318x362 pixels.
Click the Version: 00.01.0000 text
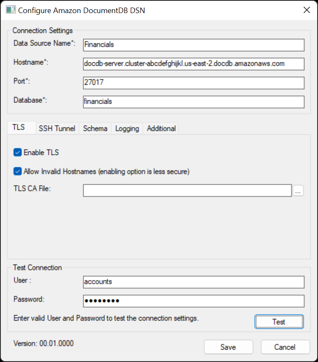pyautogui.click(x=43, y=343)
